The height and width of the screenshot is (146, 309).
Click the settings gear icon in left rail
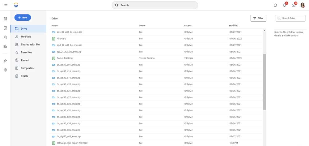(x=5, y=70)
